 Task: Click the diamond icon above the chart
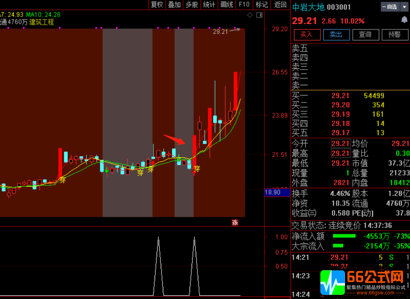point(250,15)
